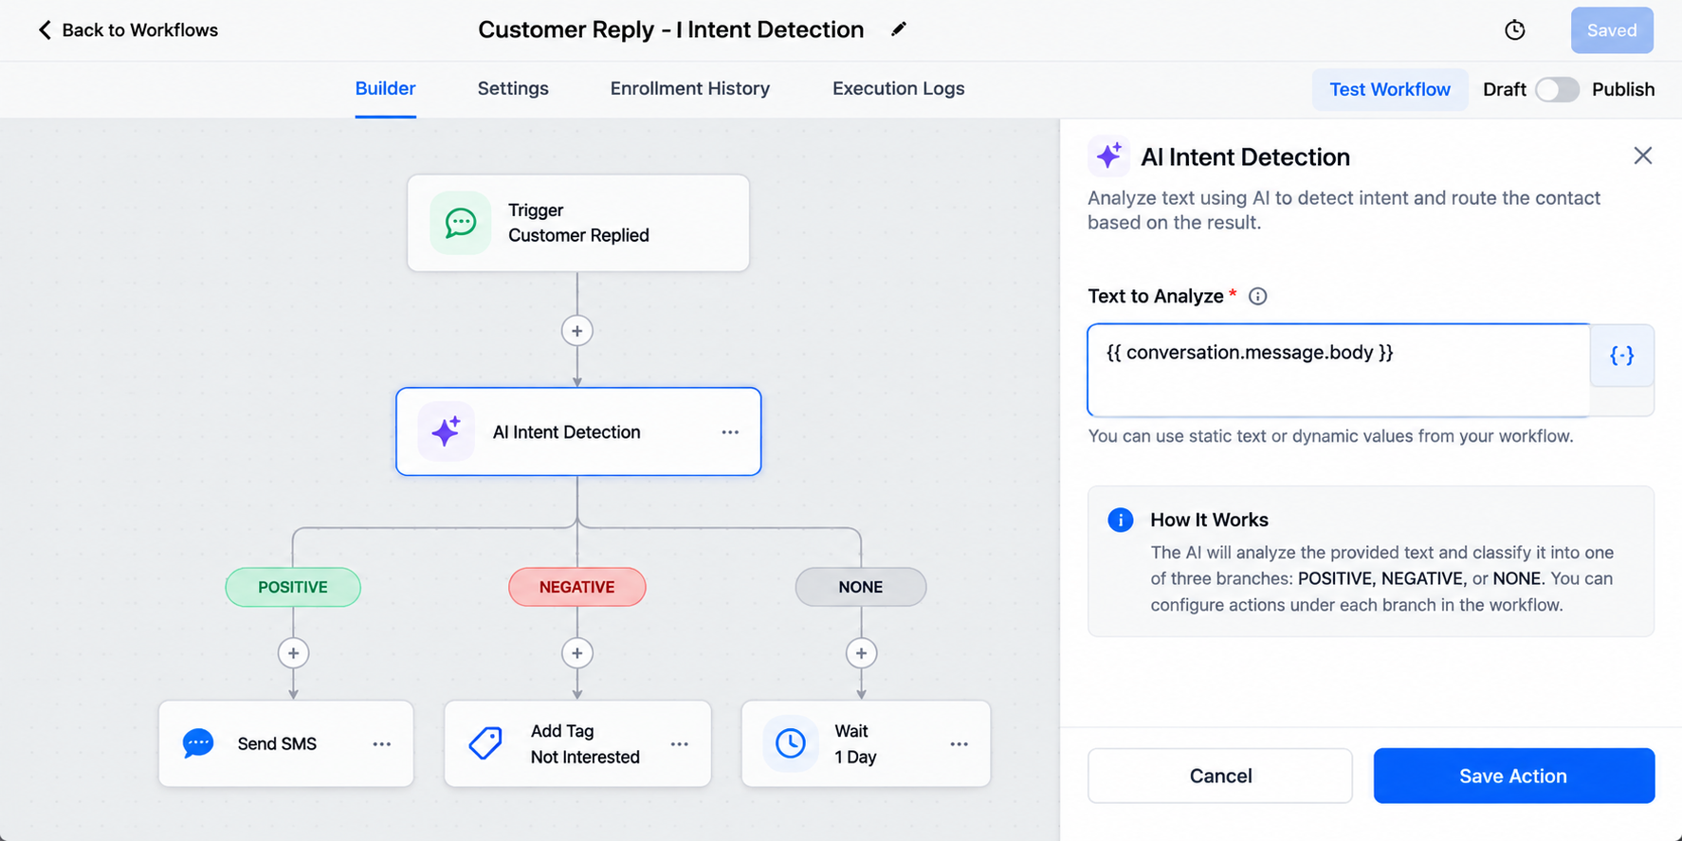Select the NEGATIVE branch label

[x=577, y=587]
